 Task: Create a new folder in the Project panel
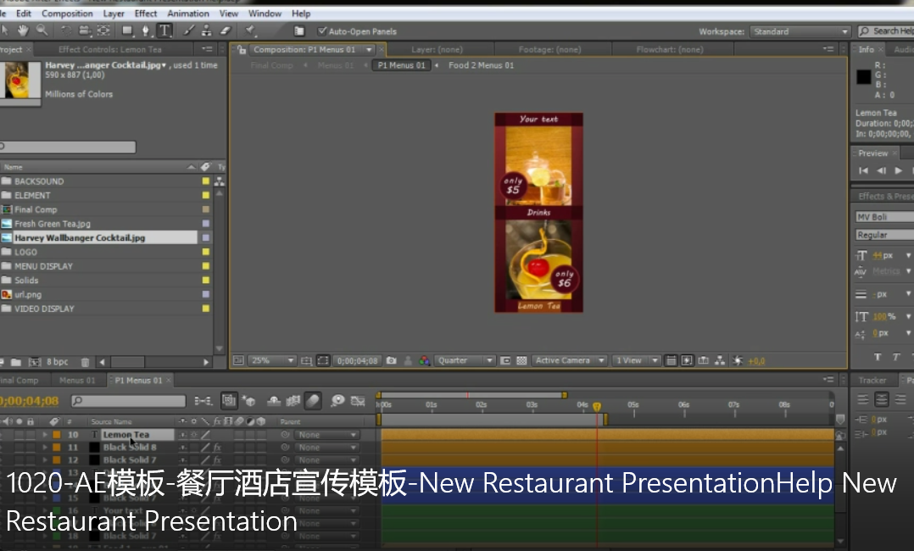tap(16, 362)
